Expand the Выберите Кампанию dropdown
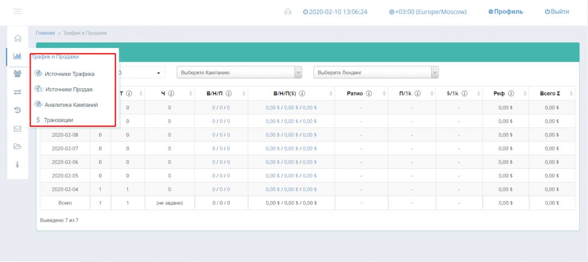Screen dimensions: 588x262 coord(239,72)
